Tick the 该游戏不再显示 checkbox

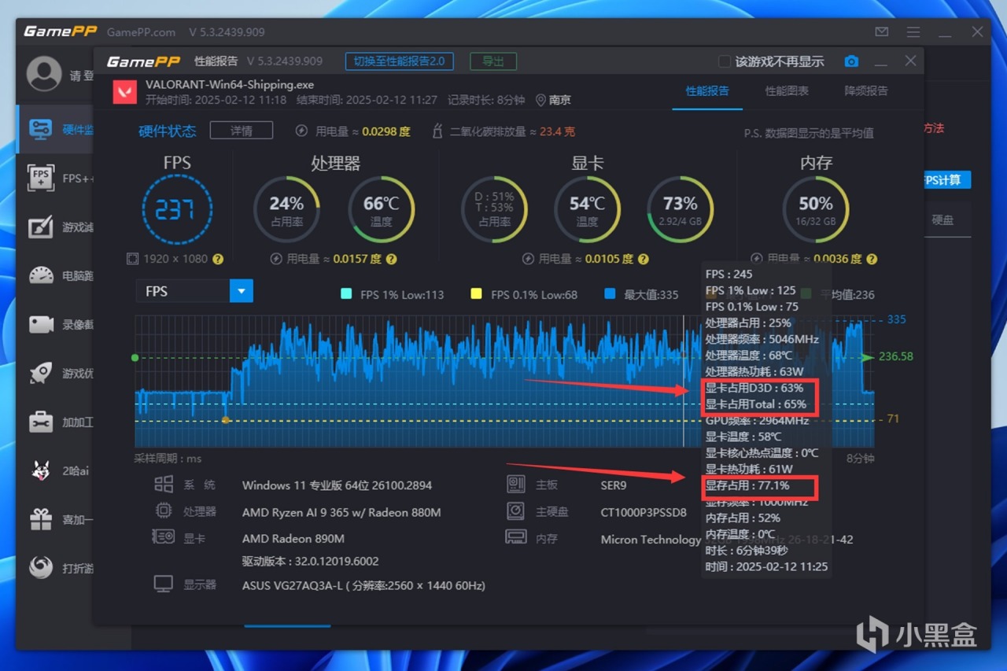coord(725,61)
